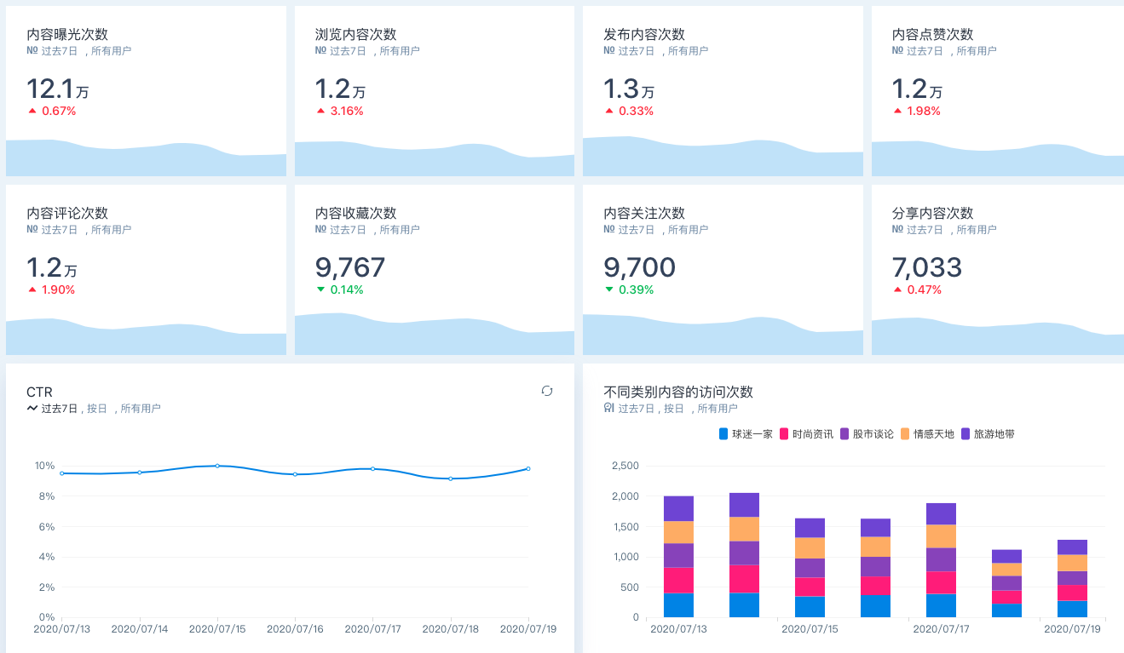Select CTR data point for 2020/07/15
The height and width of the screenshot is (653, 1124).
click(x=217, y=466)
